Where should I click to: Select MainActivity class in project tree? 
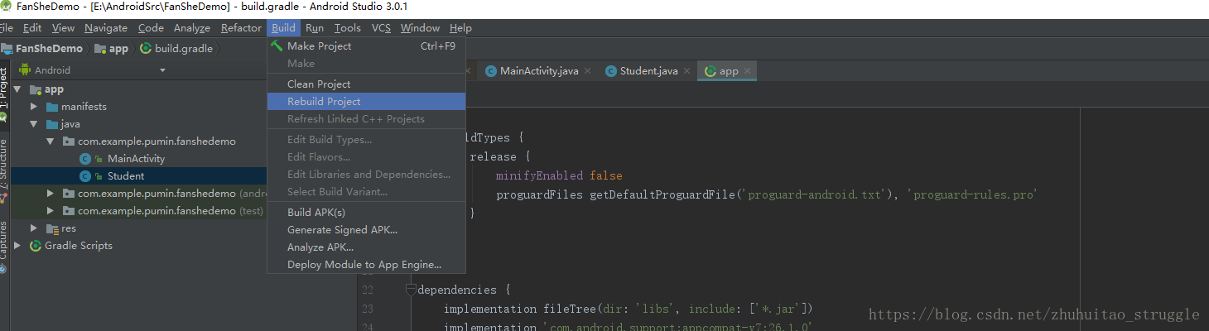pyautogui.click(x=136, y=159)
